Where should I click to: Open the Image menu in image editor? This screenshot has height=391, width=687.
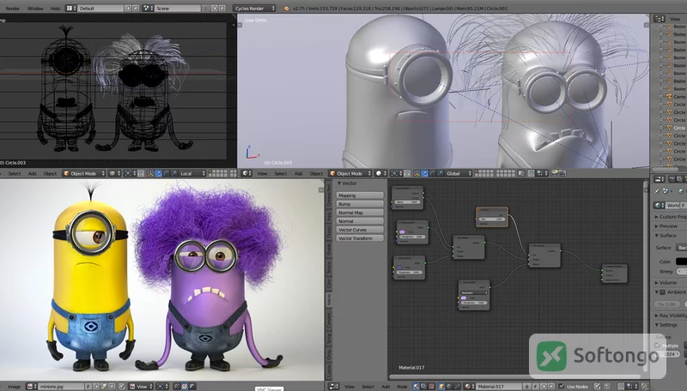coord(14,387)
